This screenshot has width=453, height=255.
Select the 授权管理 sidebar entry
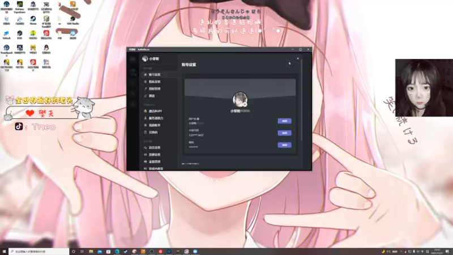click(x=159, y=89)
